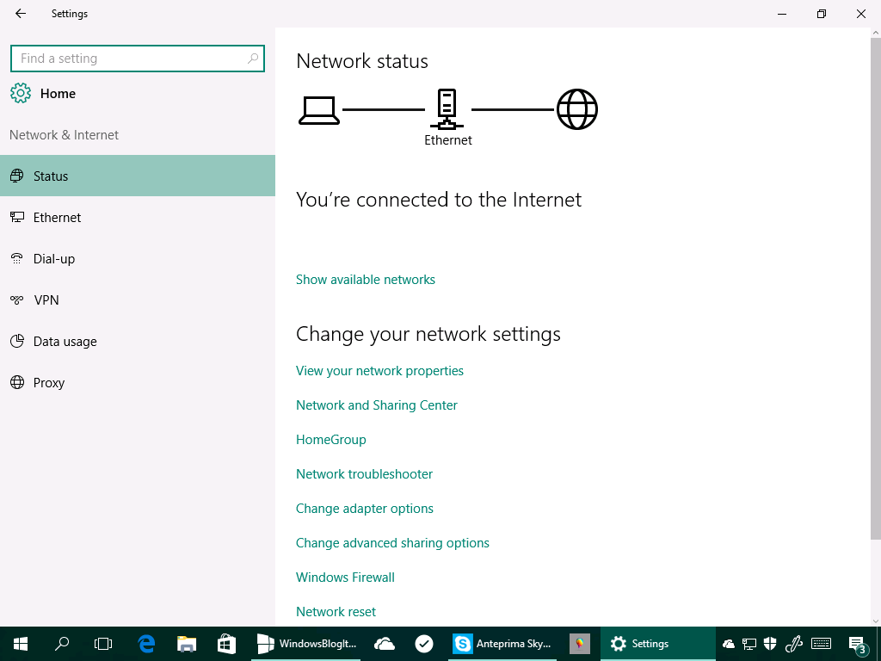881x661 pixels.
Task: Open the Dial-up settings page
Action: (138, 258)
